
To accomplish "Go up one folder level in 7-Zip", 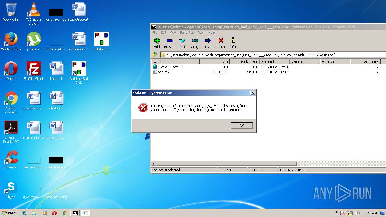I will [155, 55].
